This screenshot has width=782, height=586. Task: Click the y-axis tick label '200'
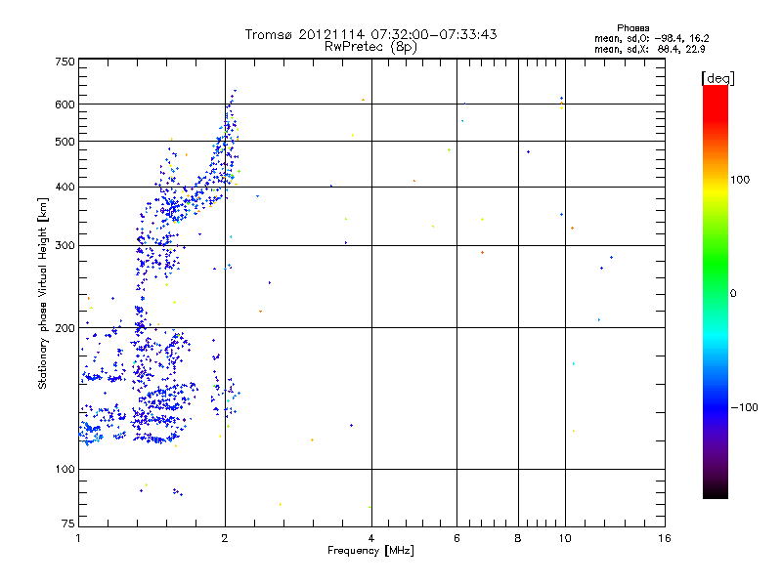coord(65,328)
